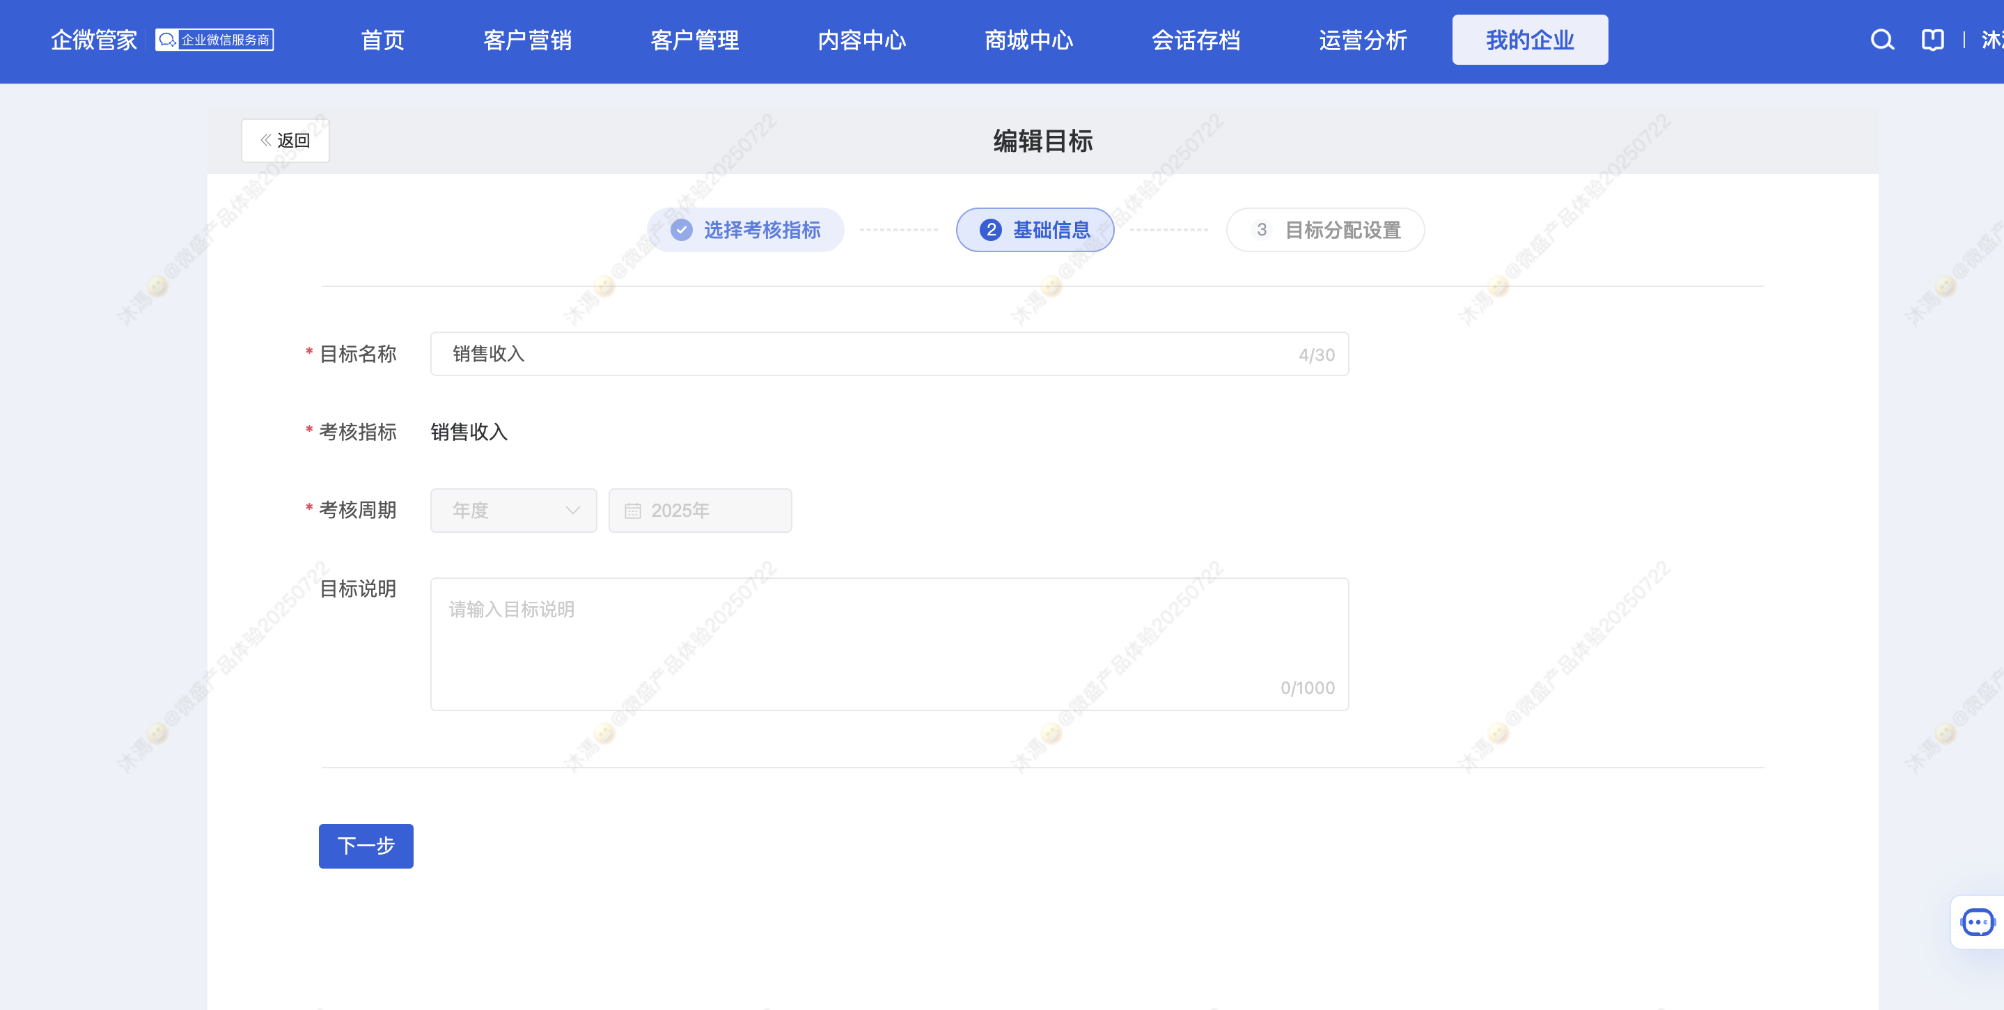Open the 会话存档 menu
Screen dimensions: 2004x1010
[x=1196, y=40]
